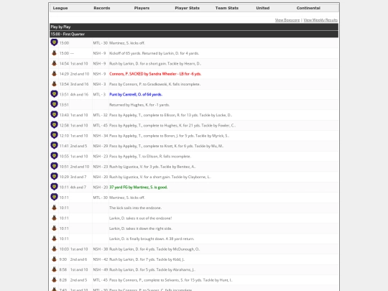The image size is (388, 291).
Task: Click MTL team logo on 15:00 kickoff row
Action: click(x=54, y=42)
